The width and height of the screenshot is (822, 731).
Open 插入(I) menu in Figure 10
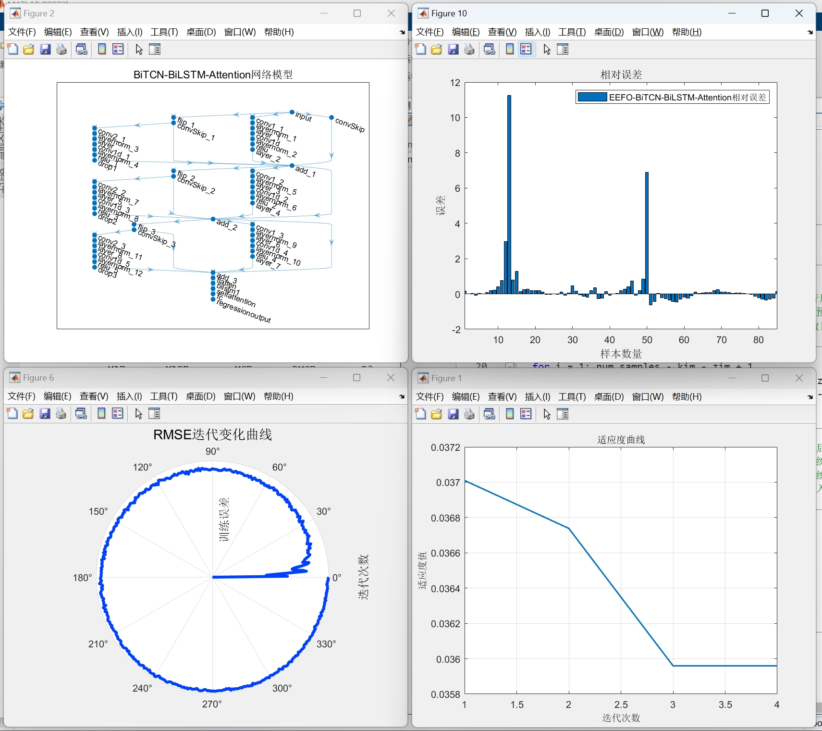coord(538,32)
